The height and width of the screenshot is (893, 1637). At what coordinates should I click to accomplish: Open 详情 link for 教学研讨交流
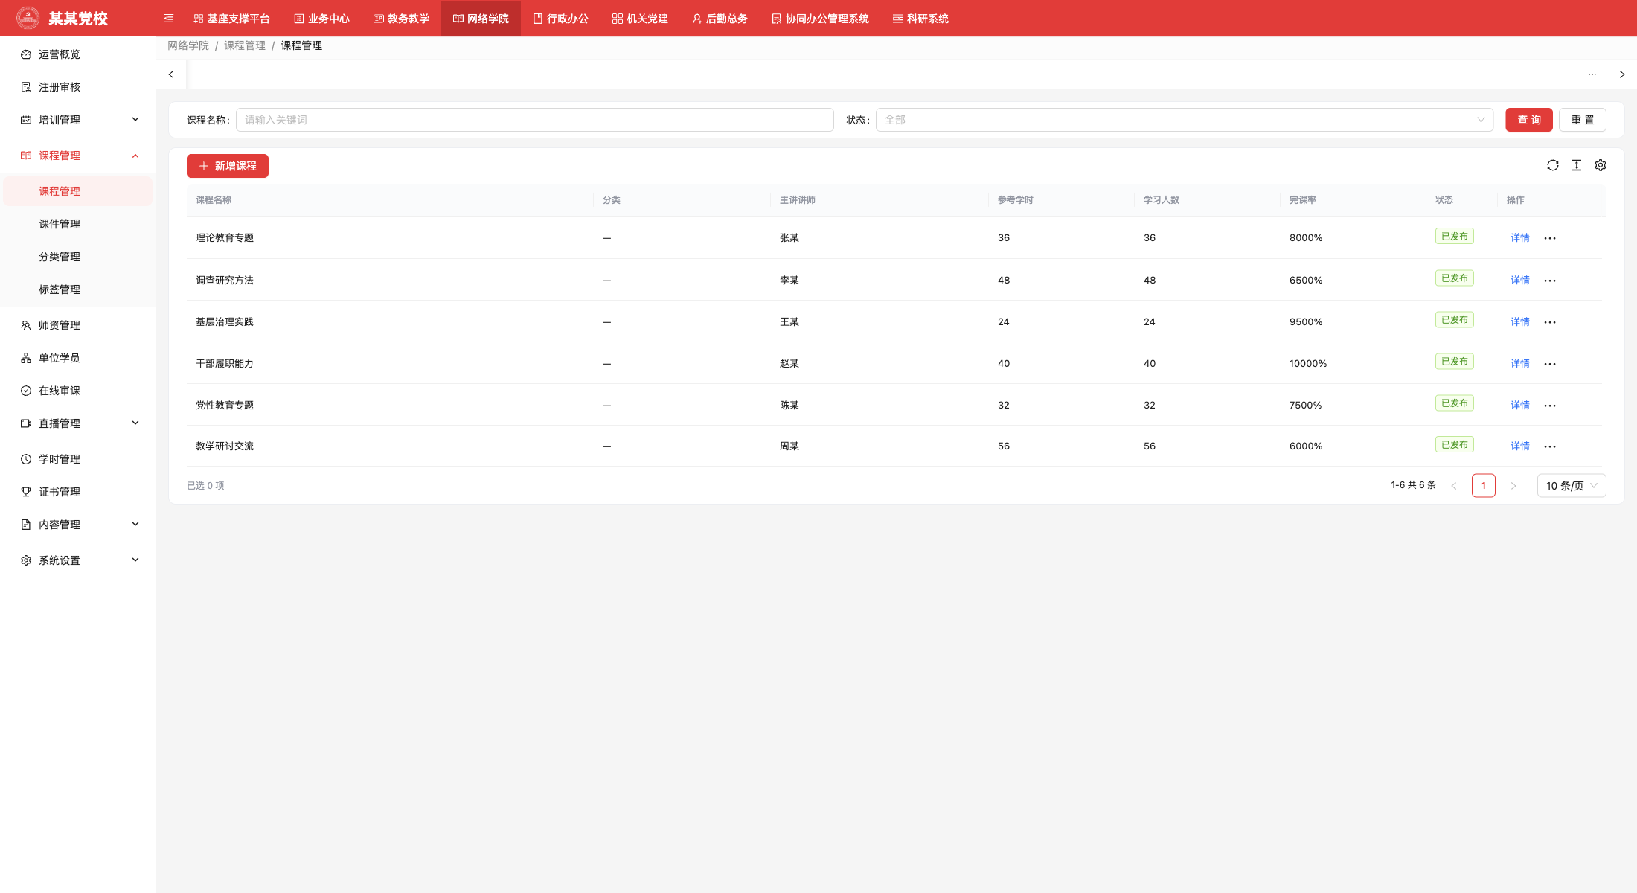click(1520, 446)
